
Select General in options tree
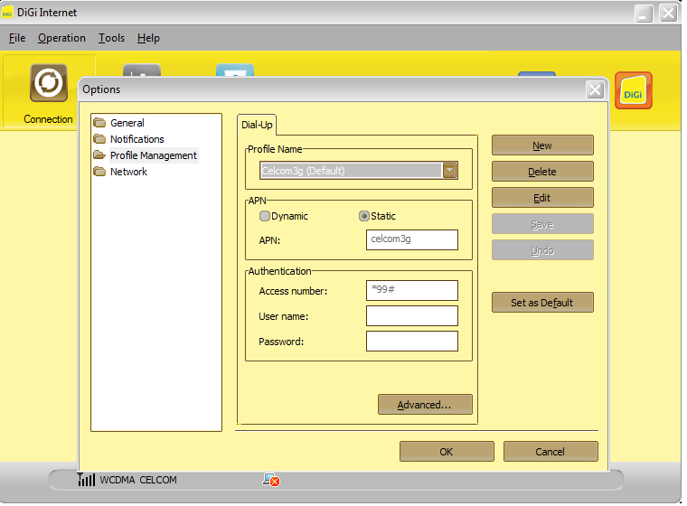coord(127,123)
